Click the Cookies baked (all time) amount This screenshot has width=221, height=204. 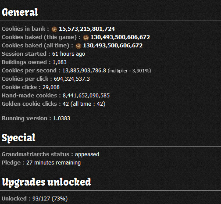point(113,46)
